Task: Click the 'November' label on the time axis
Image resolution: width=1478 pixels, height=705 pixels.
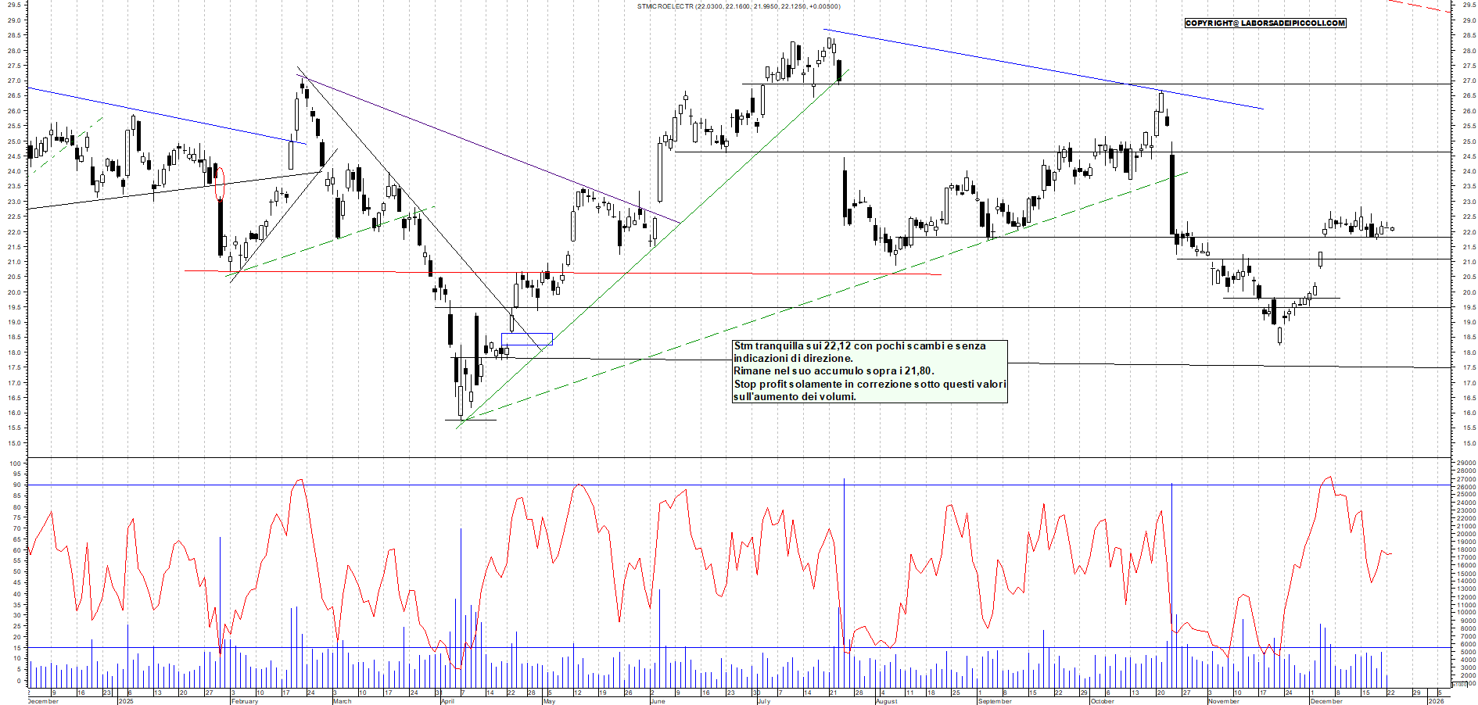Action: pyautogui.click(x=1223, y=701)
